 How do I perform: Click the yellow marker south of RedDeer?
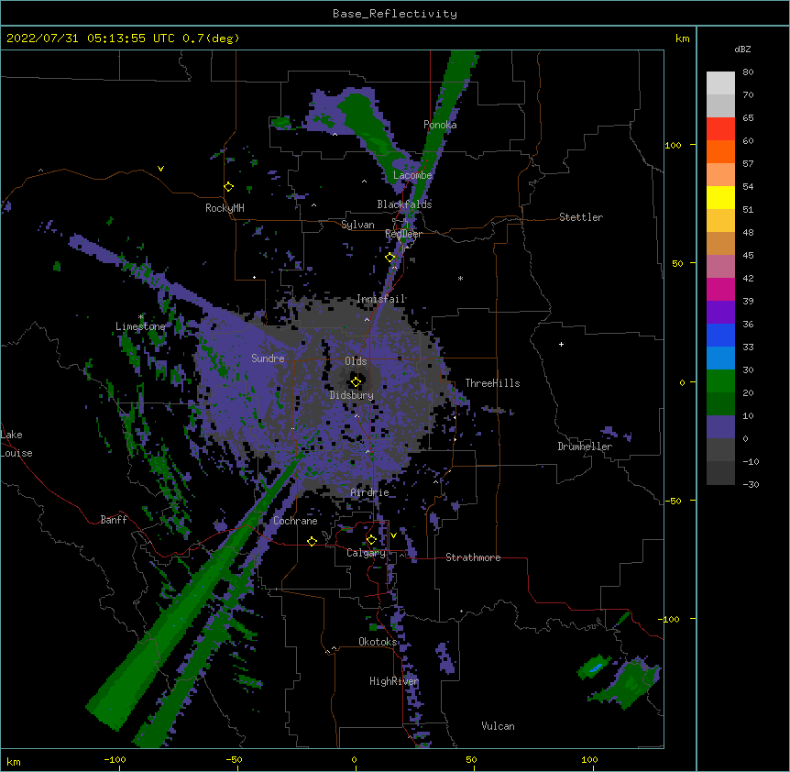pos(390,258)
